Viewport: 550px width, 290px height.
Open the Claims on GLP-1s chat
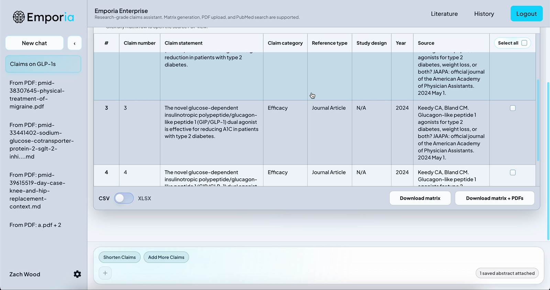(43, 64)
